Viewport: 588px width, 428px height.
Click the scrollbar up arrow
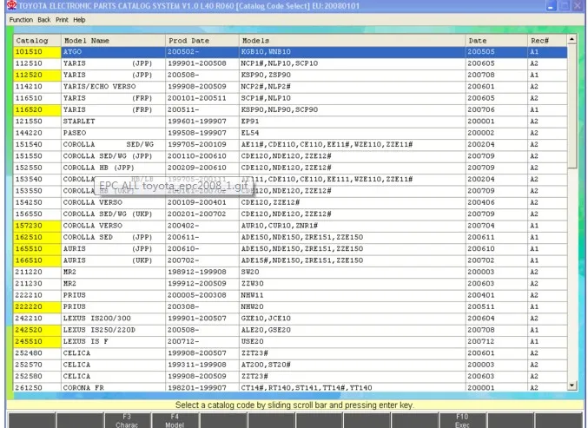pyautogui.click(x=571, y=39)
